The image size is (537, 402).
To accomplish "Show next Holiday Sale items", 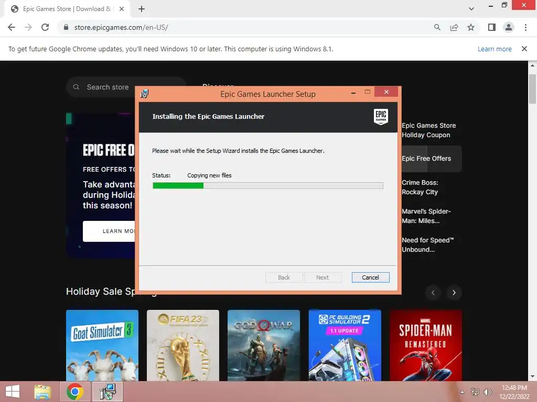I will point(454,293).
